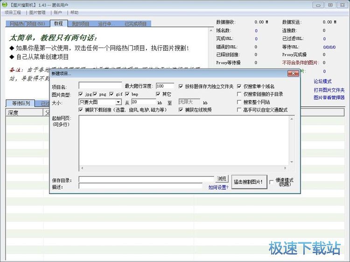Enable 搜索整个网站 checkbox
Viewport: 350px width, 262px height.
(239, 102)
